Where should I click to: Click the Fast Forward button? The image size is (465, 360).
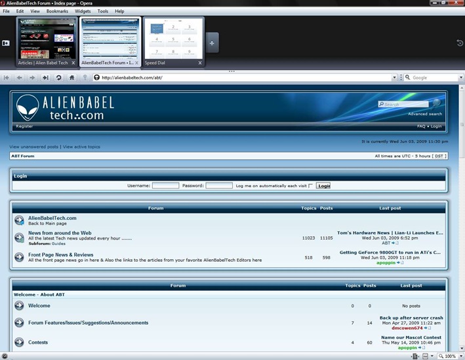[45, 78]
